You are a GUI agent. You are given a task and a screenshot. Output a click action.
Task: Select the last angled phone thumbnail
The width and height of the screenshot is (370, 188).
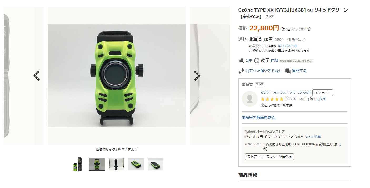point(156,164)
